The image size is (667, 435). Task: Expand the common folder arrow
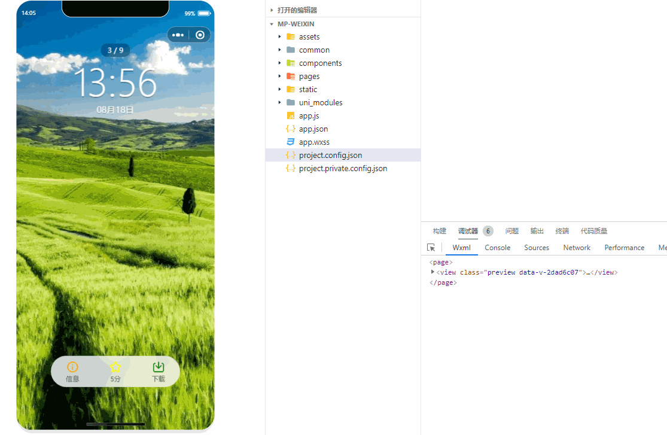coord(279,50)
